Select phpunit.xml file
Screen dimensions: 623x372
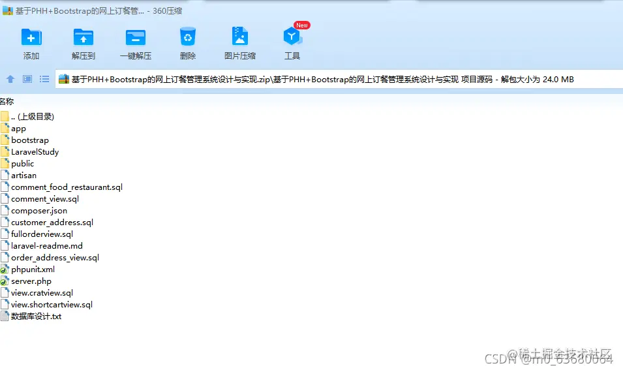[x=28, y=269]
